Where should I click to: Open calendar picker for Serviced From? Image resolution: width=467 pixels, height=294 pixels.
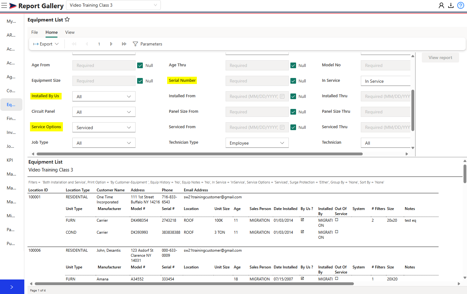pos(282,127)
